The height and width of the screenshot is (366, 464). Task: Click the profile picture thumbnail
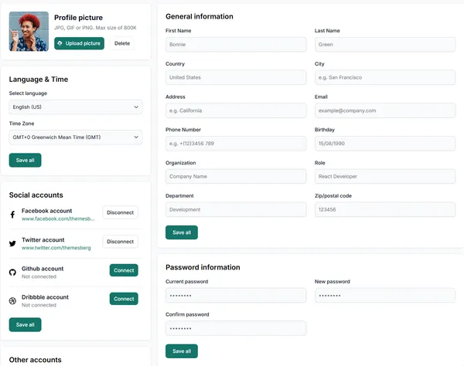pos(29,32)
